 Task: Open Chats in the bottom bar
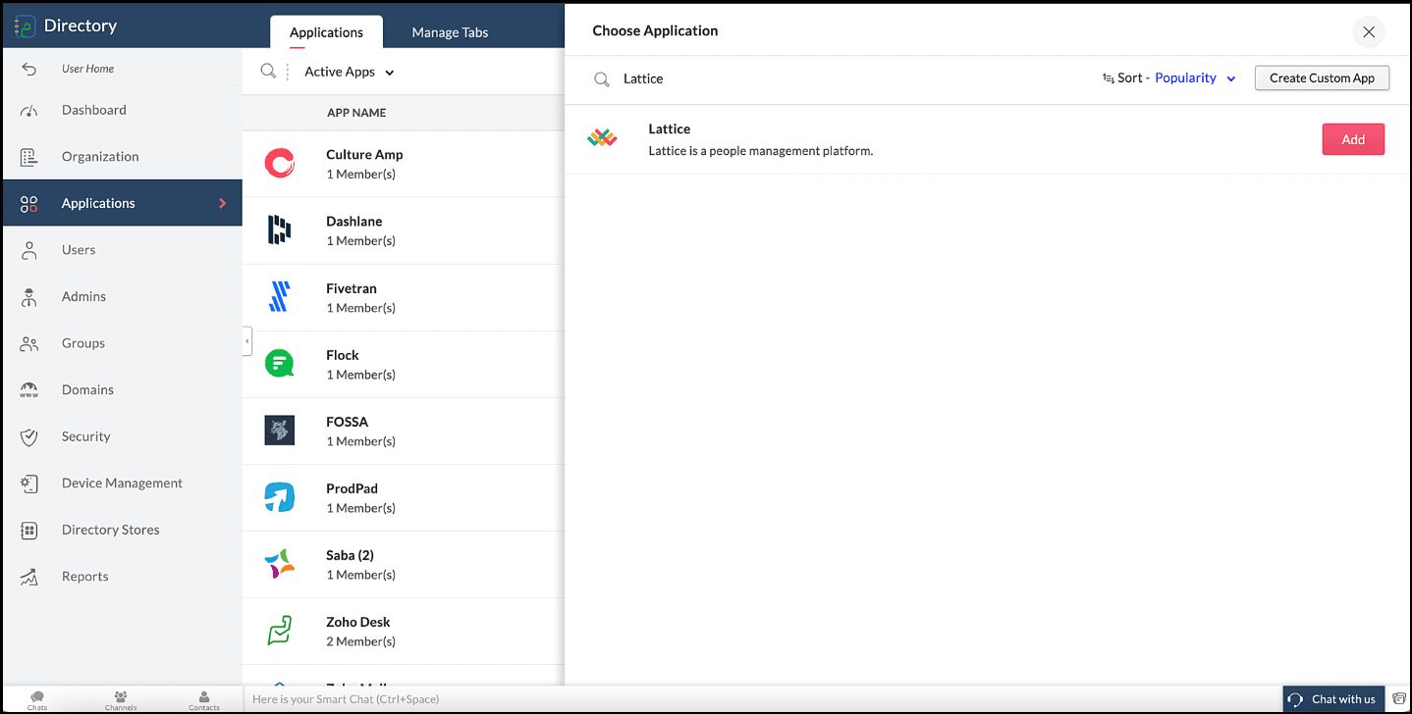coord(37,700)
